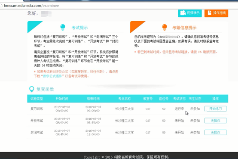The image size is (238, 159).
Task: Click the 开始时间 column header
Action: (x=62, y=99)
